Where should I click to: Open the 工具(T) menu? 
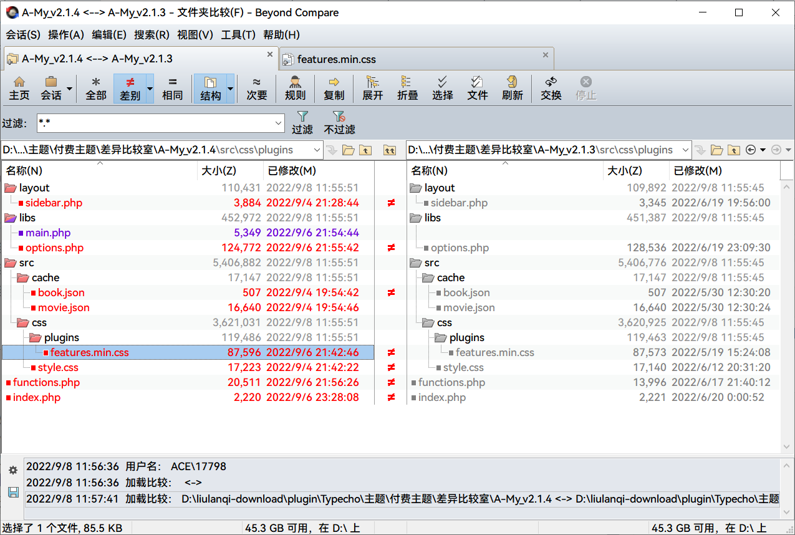point(238,35)
